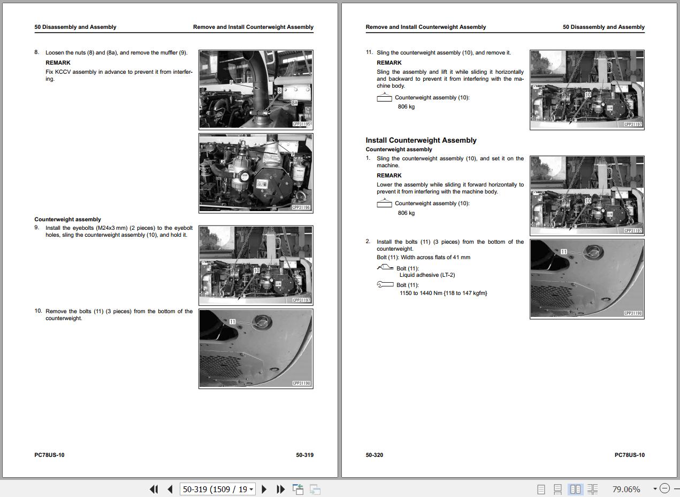Click the '806 kg' weight under step 11

[x=406, y=106]
